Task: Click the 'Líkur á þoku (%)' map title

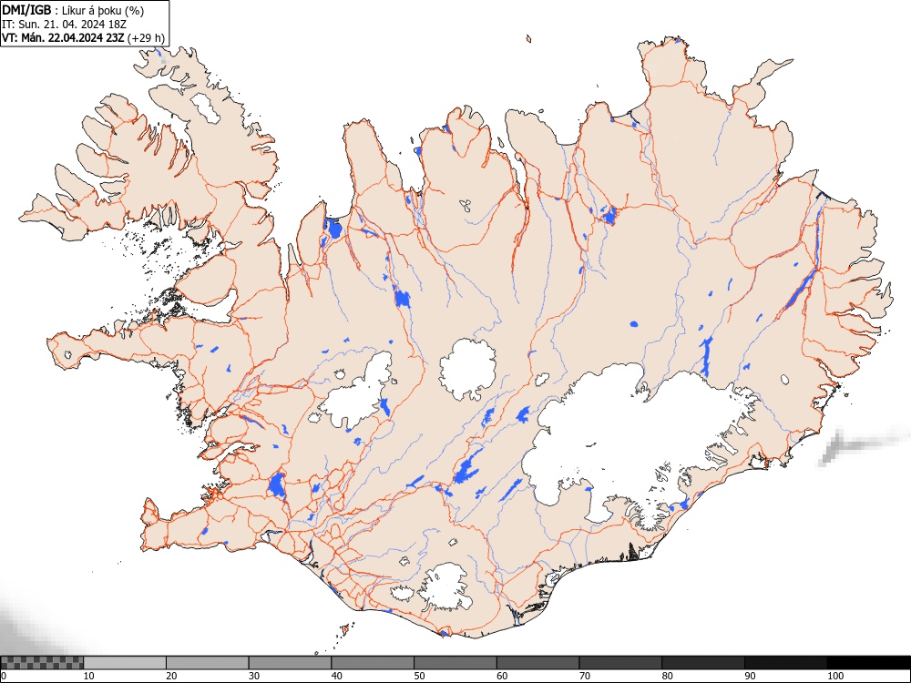Action: point(103,10)
